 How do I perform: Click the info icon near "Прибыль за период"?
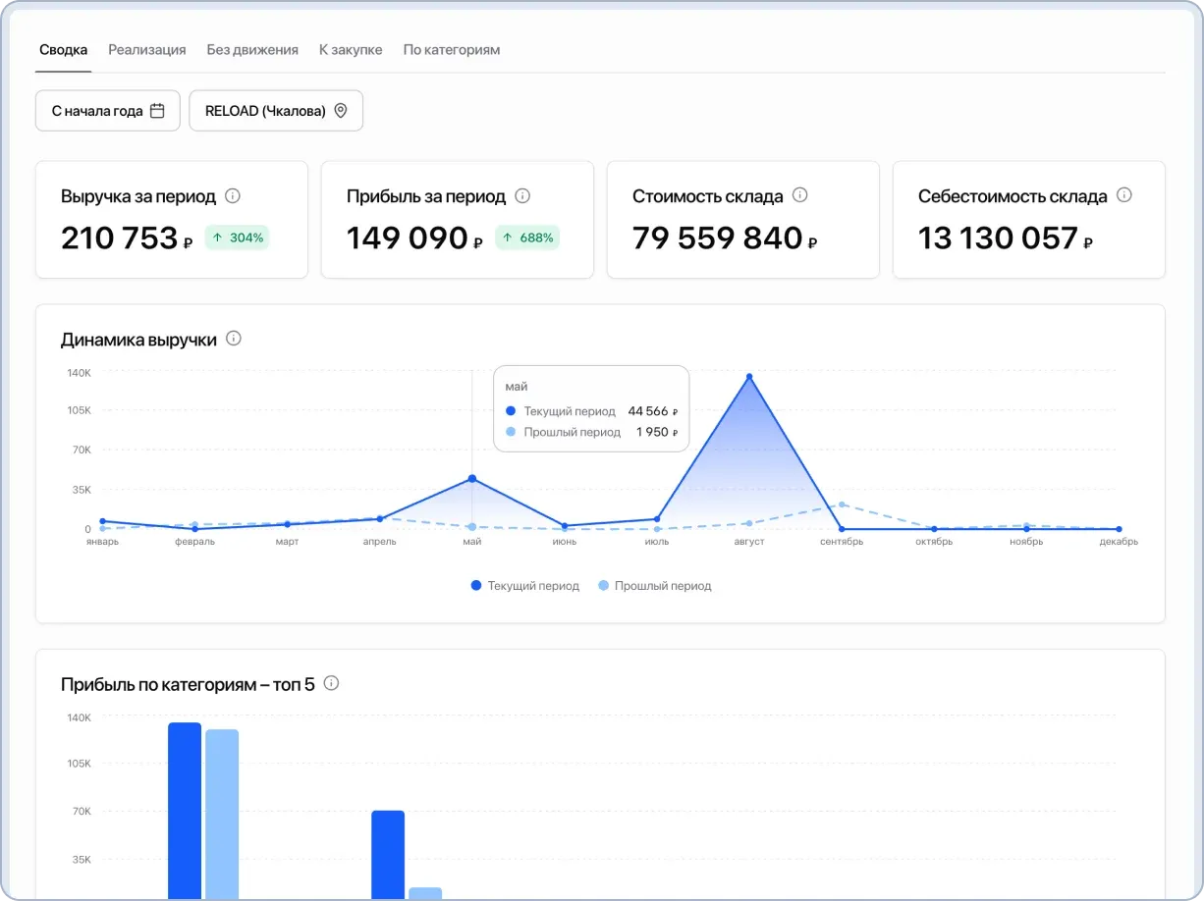pos(522,195)
